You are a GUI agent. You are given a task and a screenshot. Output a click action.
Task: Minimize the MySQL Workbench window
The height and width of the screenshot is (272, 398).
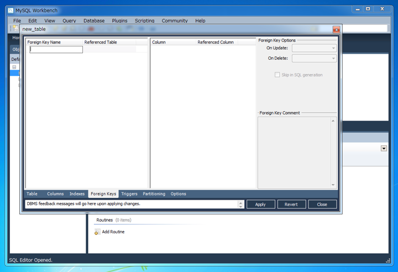pyautogui.click(x=358, y=9)
